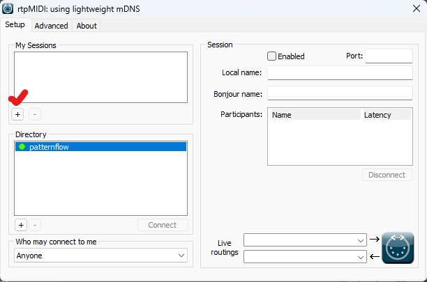Click the Disconnect button

[x=387, y=175]
